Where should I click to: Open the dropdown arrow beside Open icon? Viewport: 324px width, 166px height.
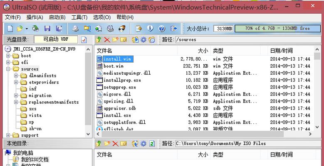[x=27, y=29]
